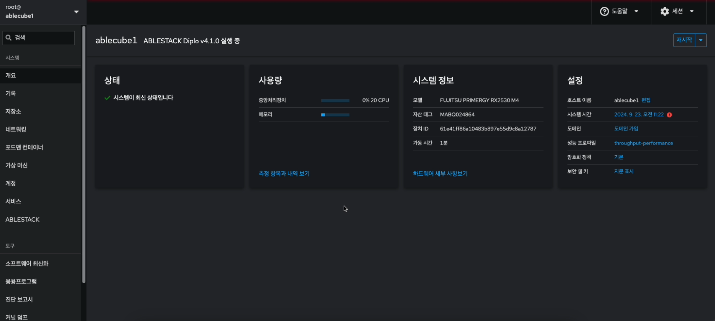Viewport: 715px width, 321px height.
Task: Expand the root@ablecube1 host switcher
Action: coord(76,12)
